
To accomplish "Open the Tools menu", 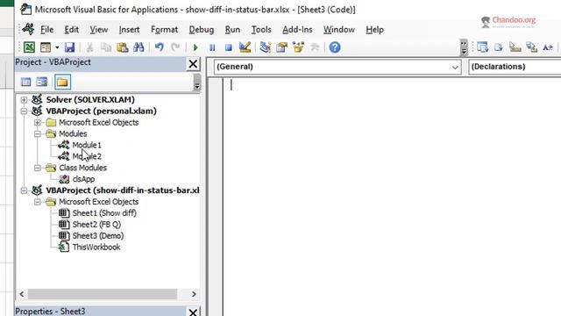I will coord(261,30).
